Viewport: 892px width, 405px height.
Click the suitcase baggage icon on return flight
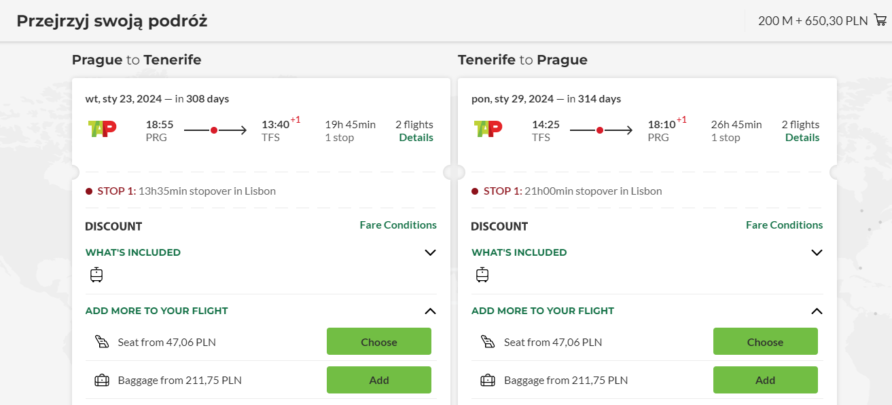pyautogui.click(x=487, y=380)
